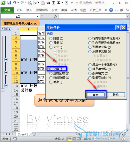Show outline level 2 button
This screenshot has height=142, width=130.
coord(6,29)
